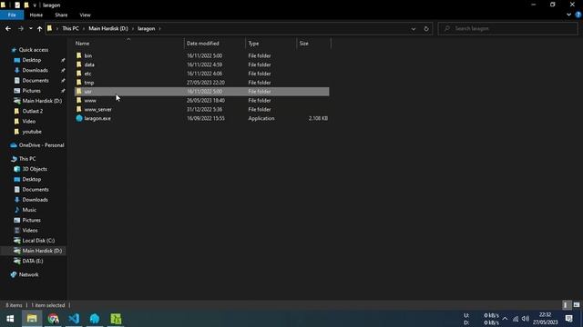Image resolution: width=583 pixels, height=327 pixels.
Task: Open the File menu
Action: 12,15
